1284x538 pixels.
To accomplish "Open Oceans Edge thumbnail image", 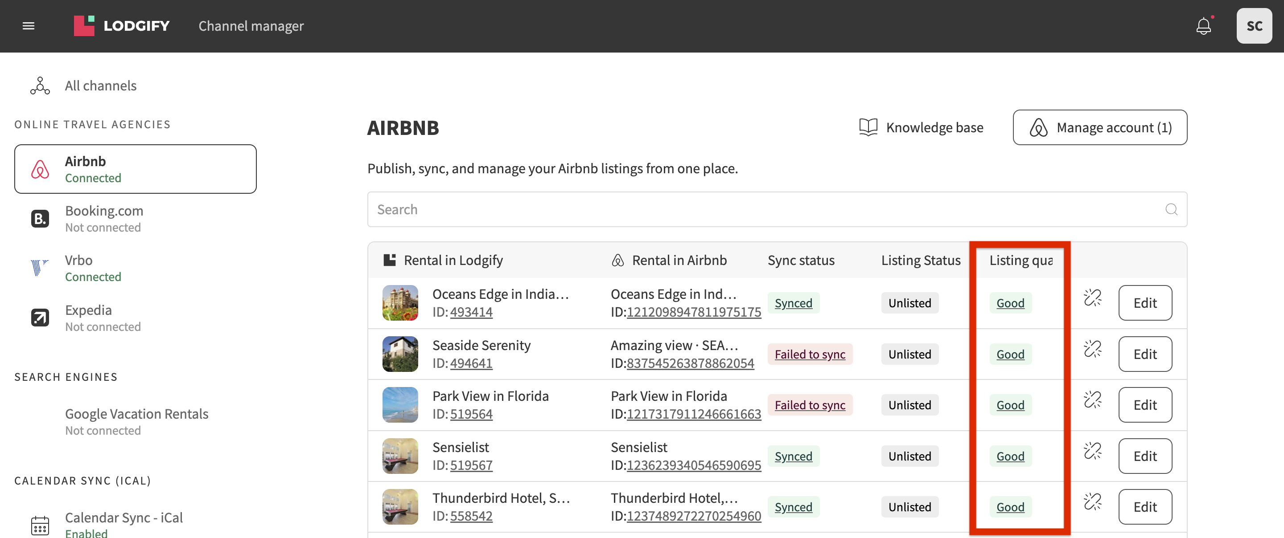I will [400, 303].
